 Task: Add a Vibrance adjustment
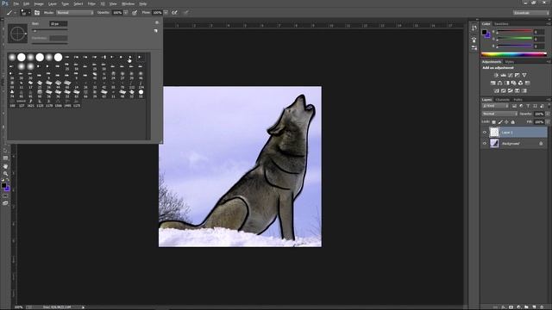524,75
